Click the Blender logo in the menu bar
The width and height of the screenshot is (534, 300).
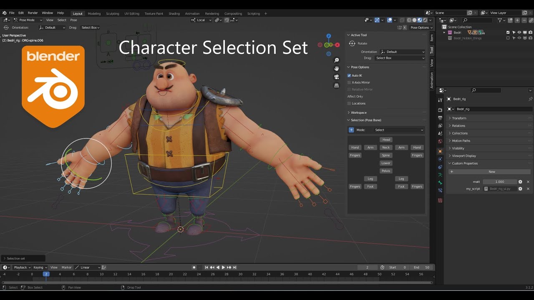pos(4,13)
